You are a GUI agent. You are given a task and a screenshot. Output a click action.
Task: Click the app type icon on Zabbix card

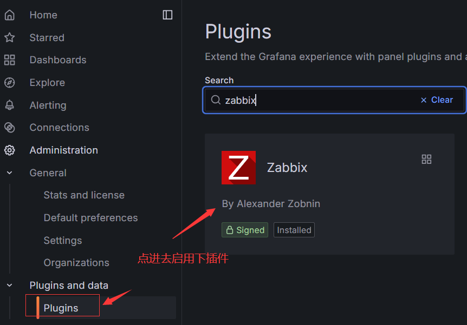coord(426,159)
